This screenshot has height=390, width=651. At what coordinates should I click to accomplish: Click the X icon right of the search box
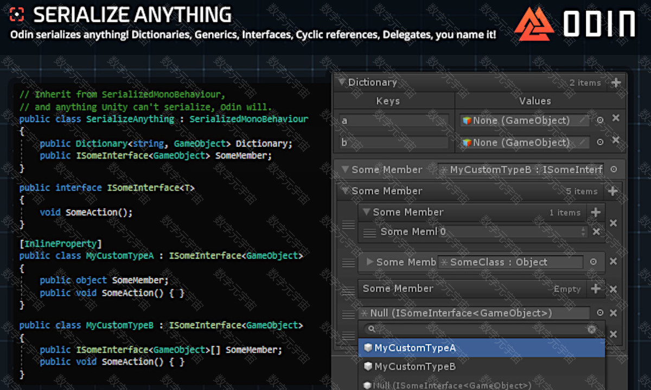(x=613, y=334)
